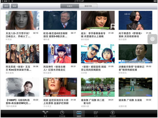158x118 pixels.
Task: Open thumbnail of 红楼水浒版 girl in red video
Action: 60,54
